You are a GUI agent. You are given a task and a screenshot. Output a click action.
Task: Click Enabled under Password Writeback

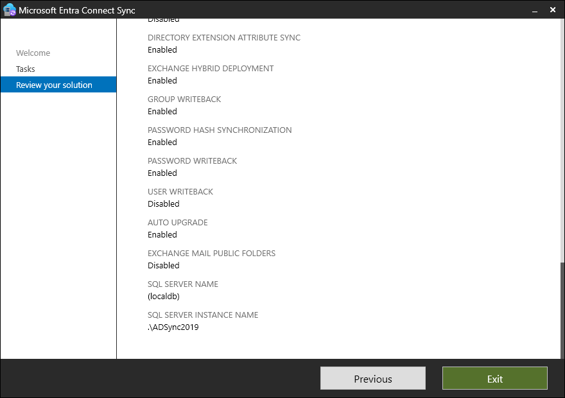coord(162,173)
